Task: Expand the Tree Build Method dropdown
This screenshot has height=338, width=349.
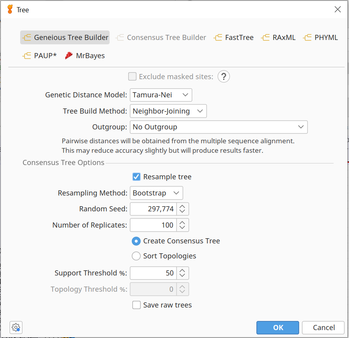Action: tap(168, 111)
